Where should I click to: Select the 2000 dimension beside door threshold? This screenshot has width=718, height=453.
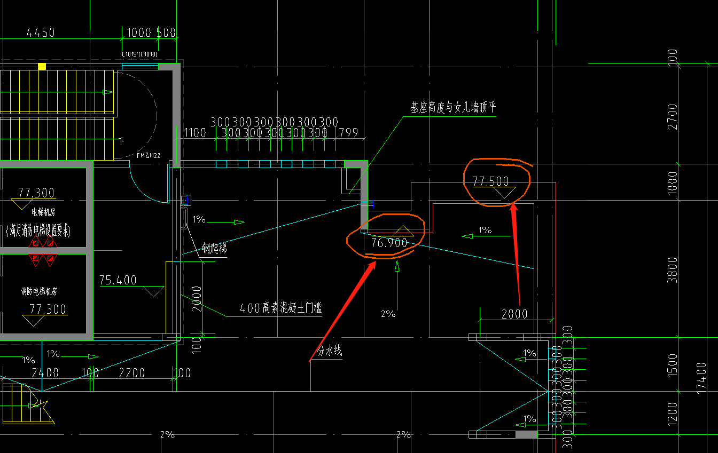[197, 299]
